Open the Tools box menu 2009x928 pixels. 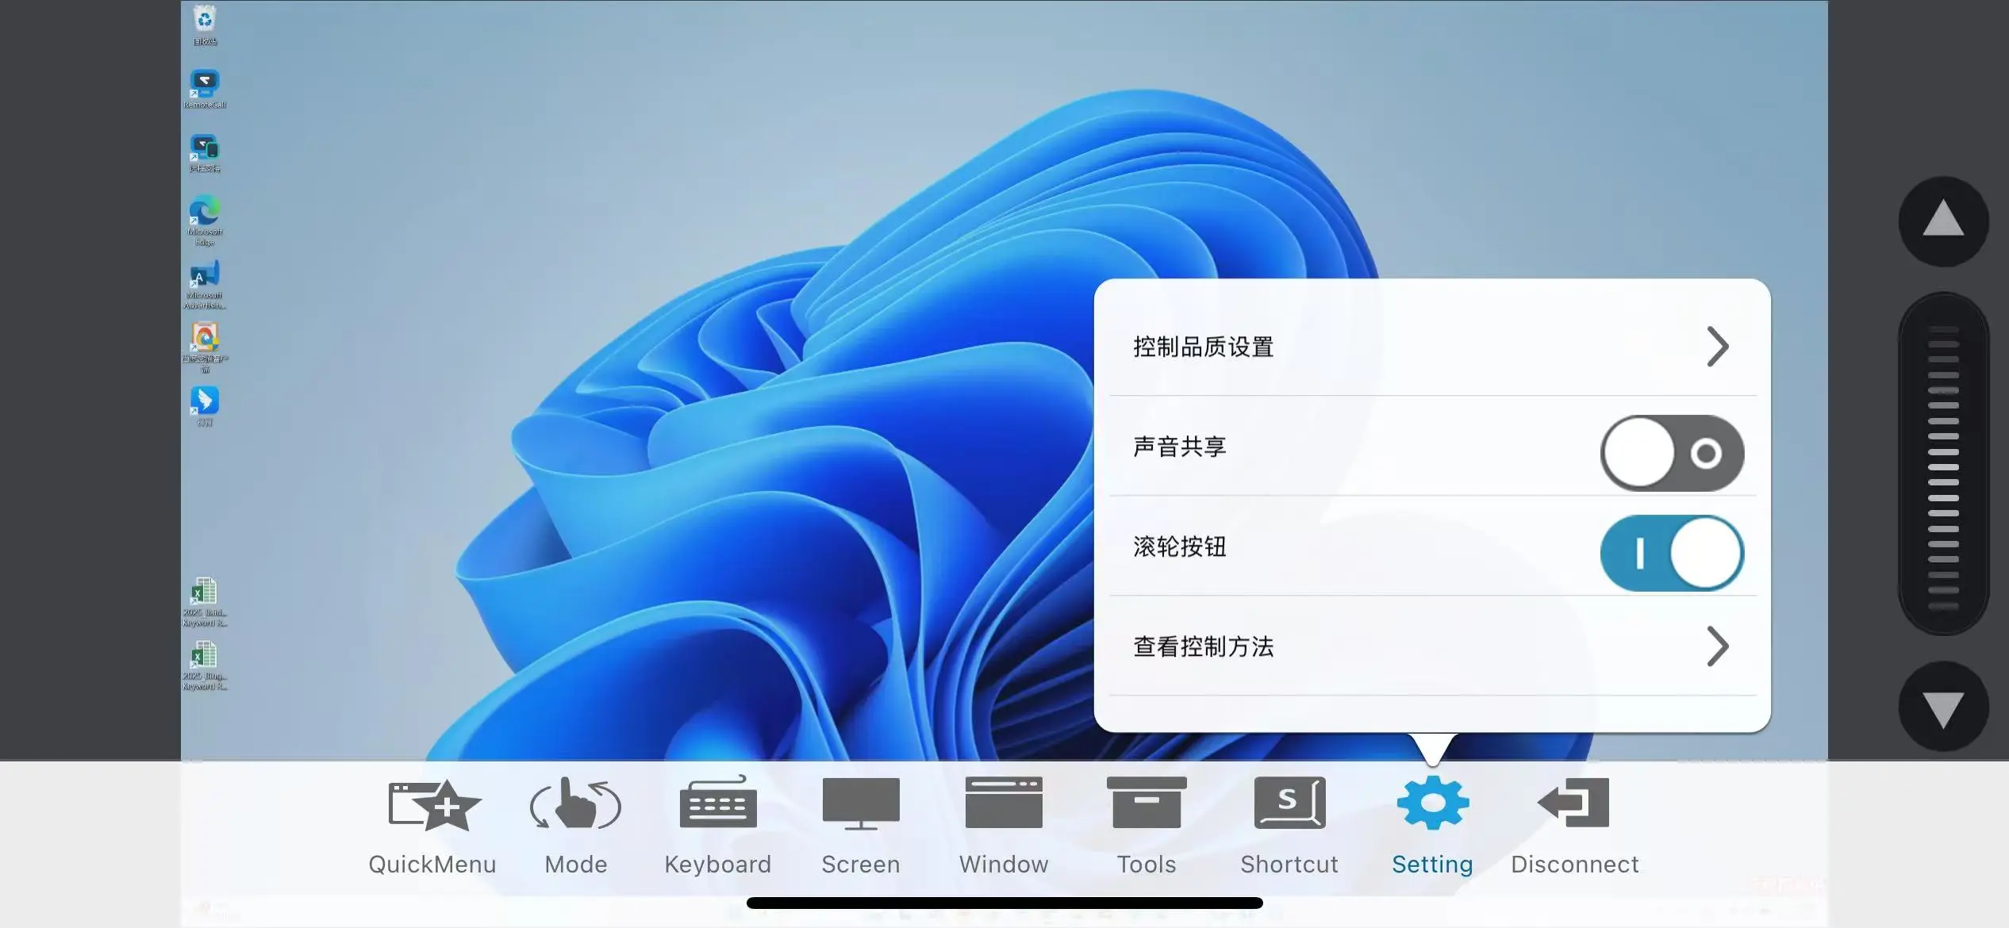pos(1147,826)
